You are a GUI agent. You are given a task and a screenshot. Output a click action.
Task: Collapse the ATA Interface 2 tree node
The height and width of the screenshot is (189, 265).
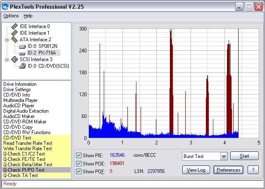7,40
